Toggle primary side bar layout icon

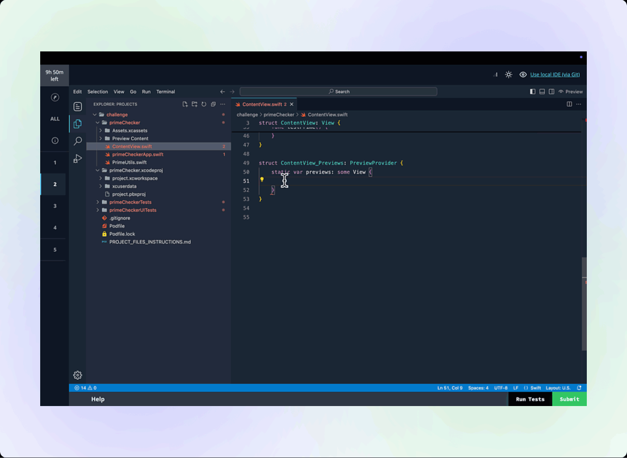click(x=533, y=92)
